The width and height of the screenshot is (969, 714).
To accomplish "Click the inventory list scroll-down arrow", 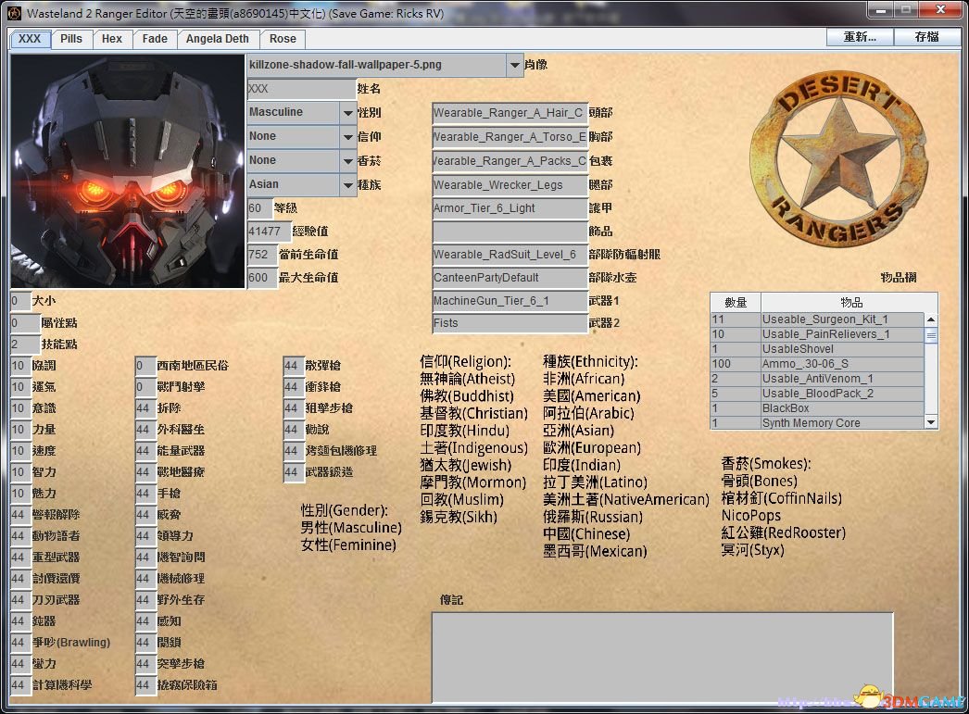I will coord(931,422).
